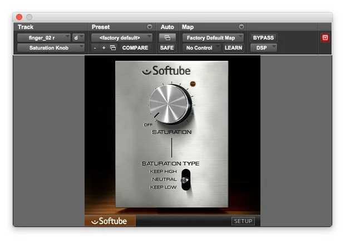Viewport: 345px width, 242px height.
Task: Select next preset with the plus button
Action: [103, 47]
